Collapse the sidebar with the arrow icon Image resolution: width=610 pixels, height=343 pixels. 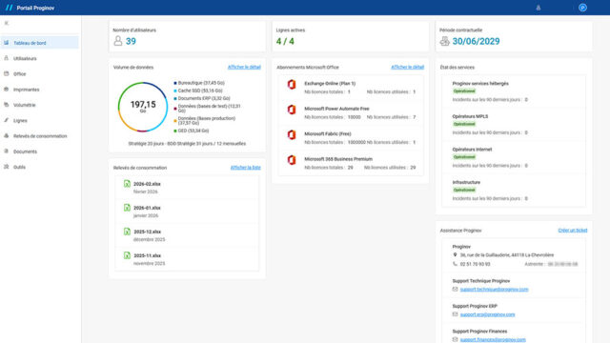[x=7, y=23]
